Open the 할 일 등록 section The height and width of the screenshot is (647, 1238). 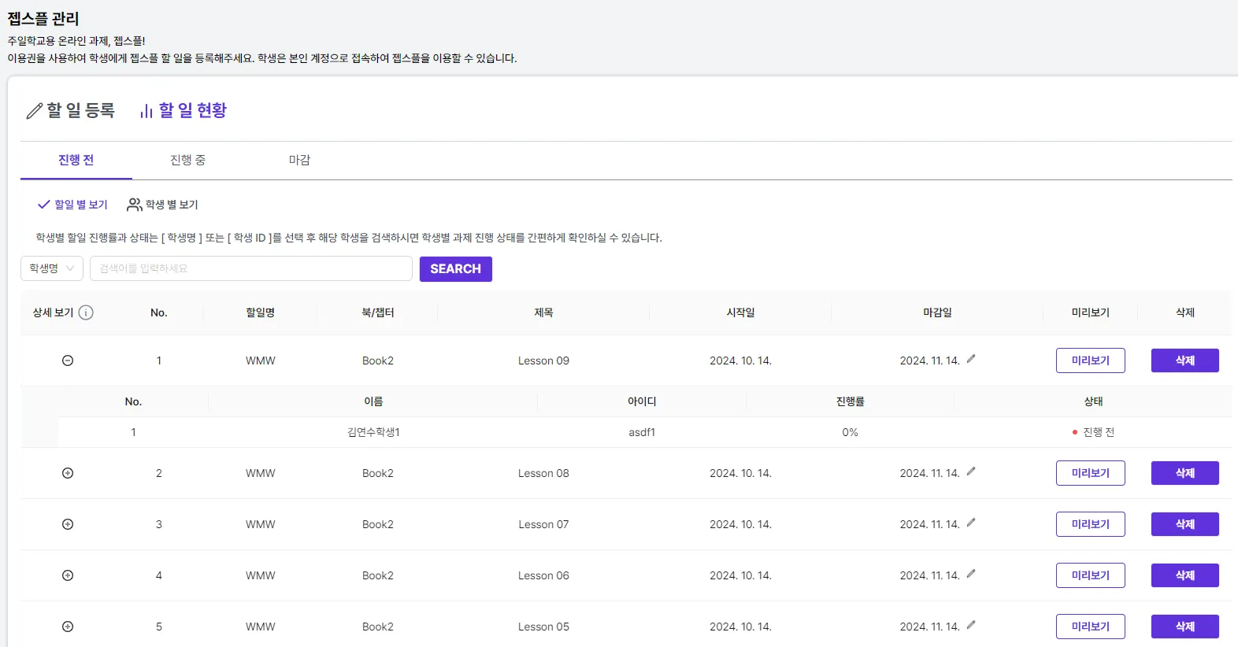71,110
